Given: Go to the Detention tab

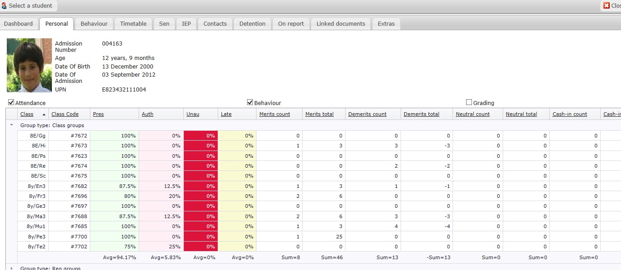Looking at the screenshot, I should pos(252,24).
